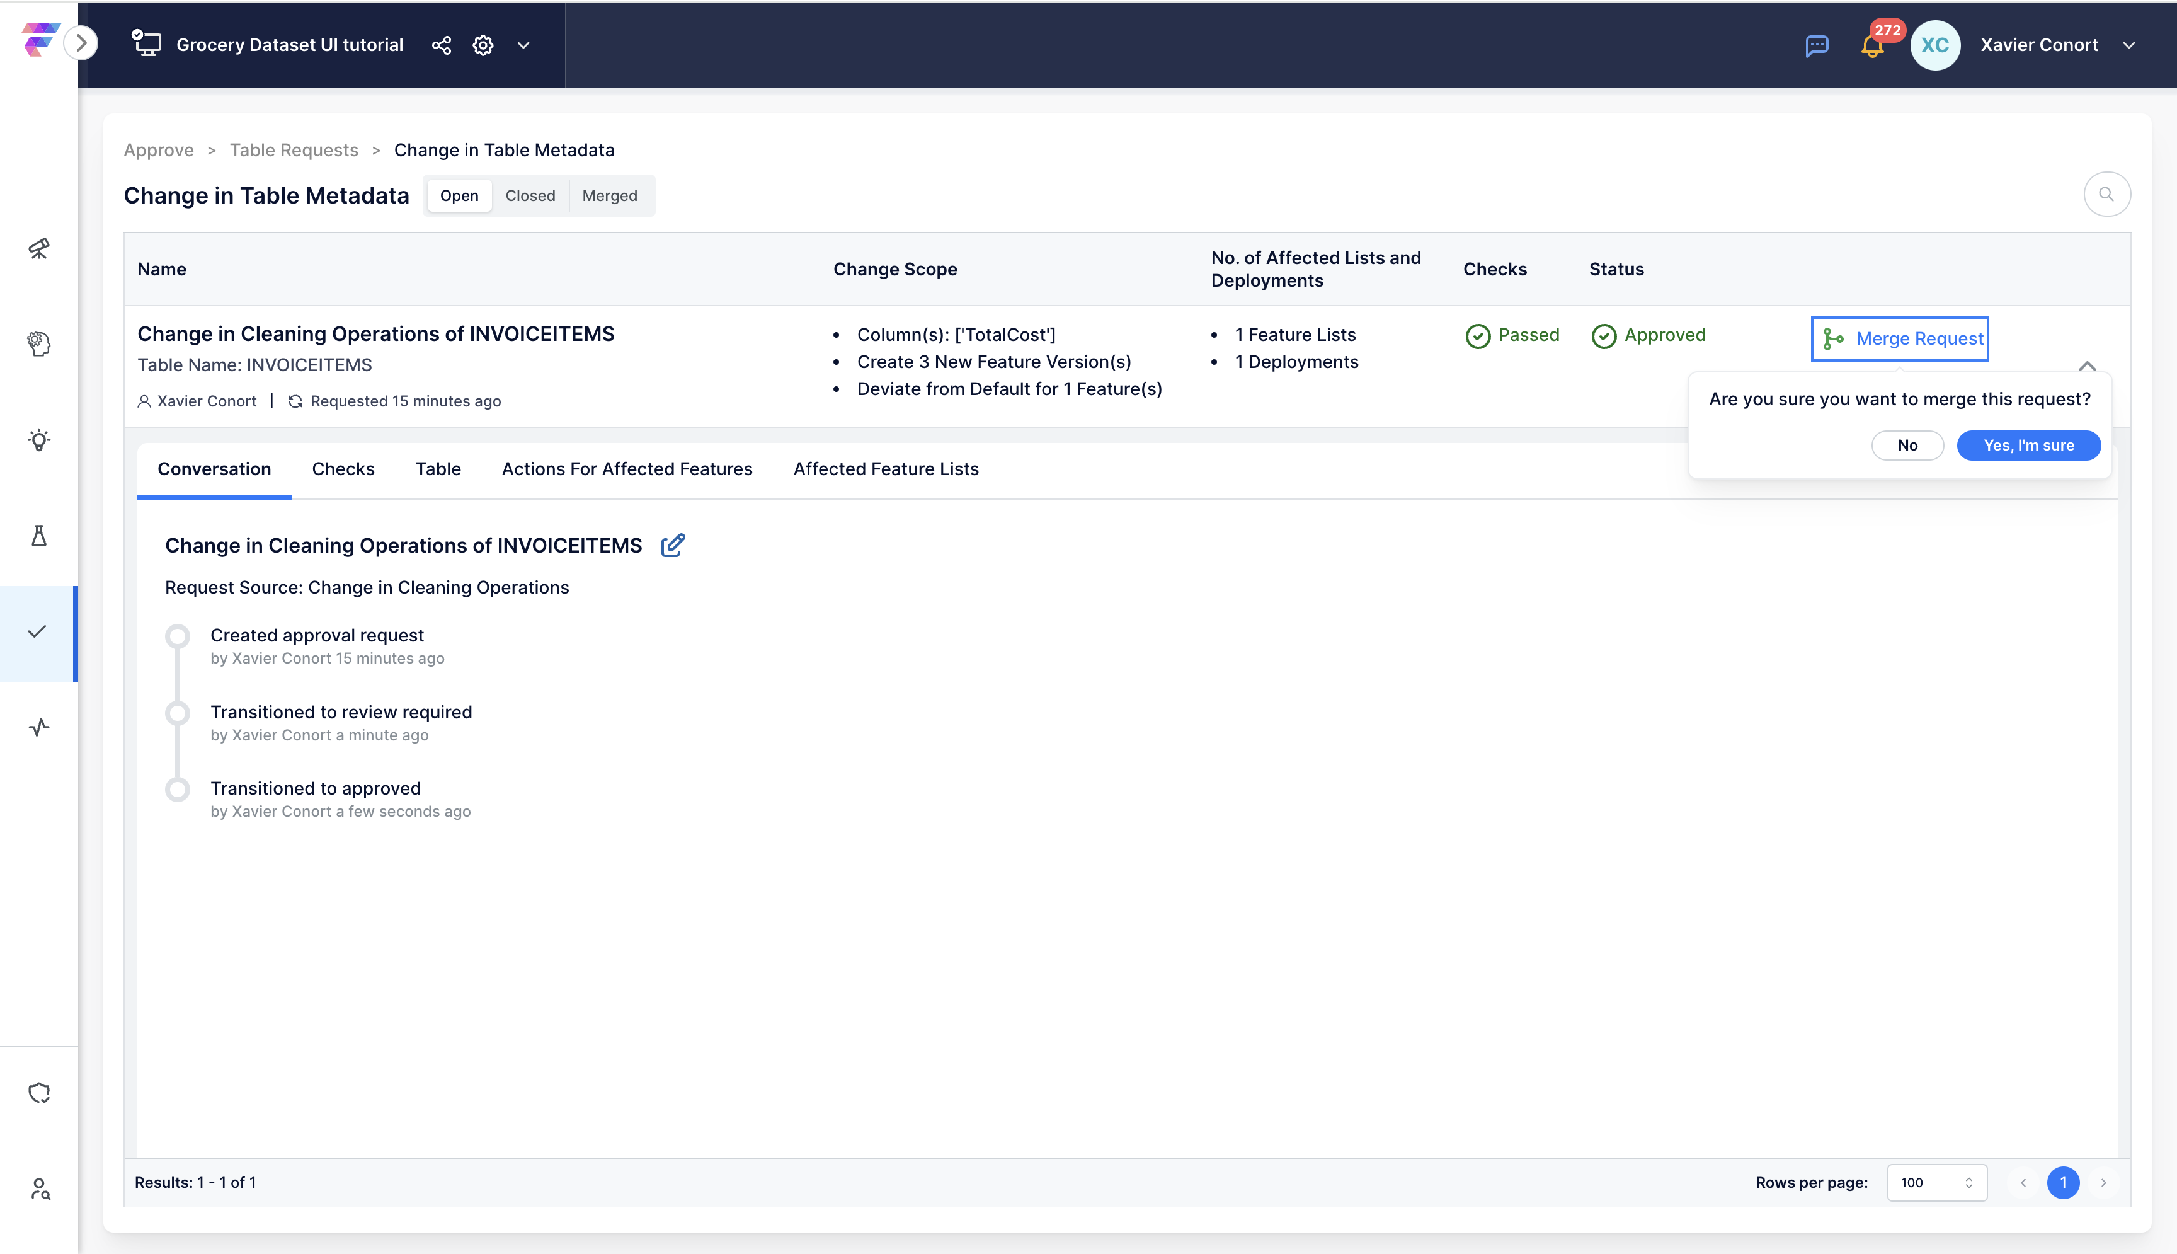The width and height of the screenshot is (2177, 1254).
Task: Switch to the Checks tab
Action: point(343,469)
